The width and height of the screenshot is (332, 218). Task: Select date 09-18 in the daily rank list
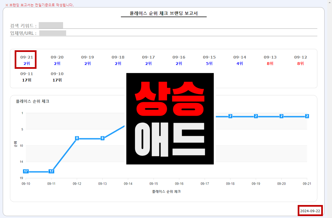118,57
